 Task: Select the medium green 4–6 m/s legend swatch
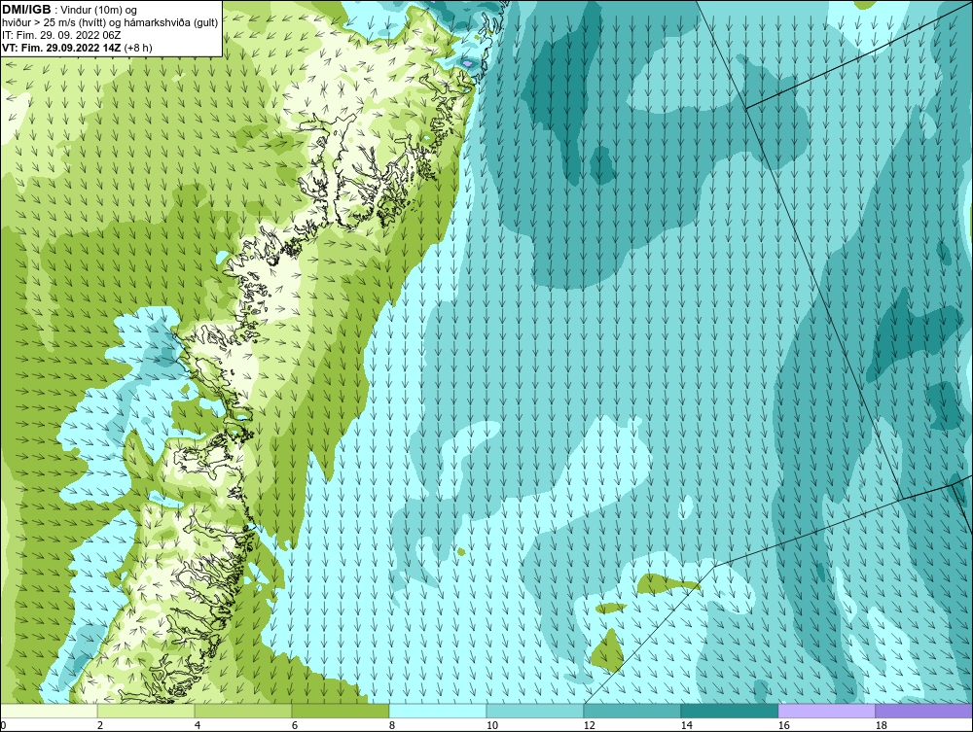243,711
